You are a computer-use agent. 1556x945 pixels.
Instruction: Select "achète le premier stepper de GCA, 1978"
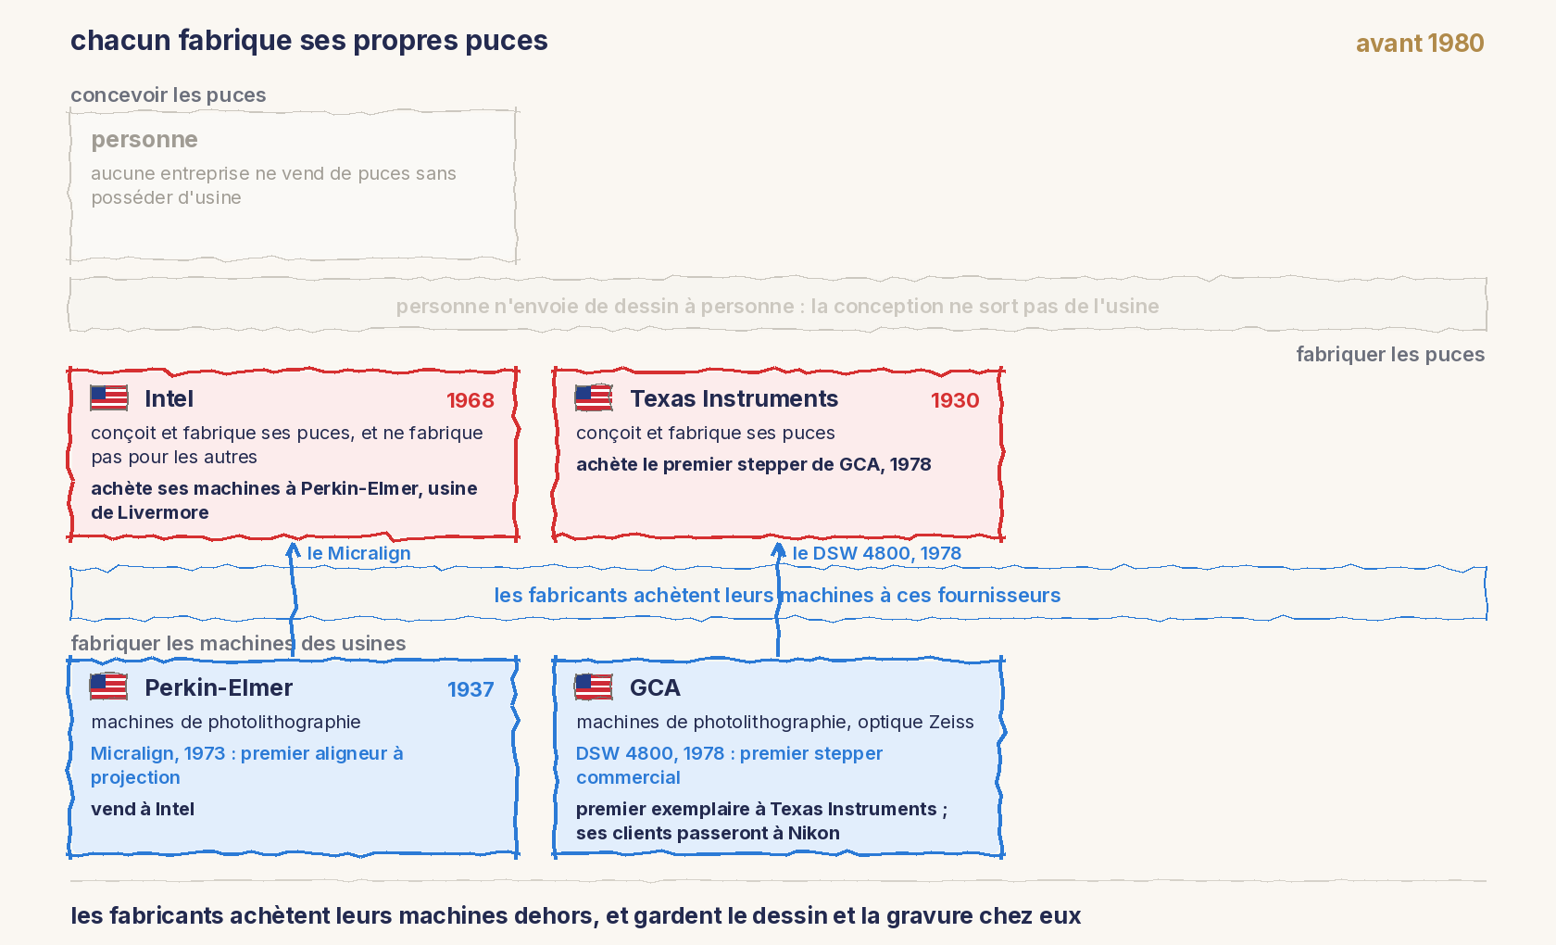pos(754,465)
